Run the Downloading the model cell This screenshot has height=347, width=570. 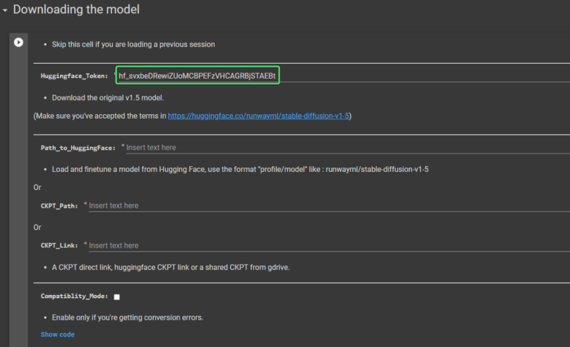[x=19, y=42]
